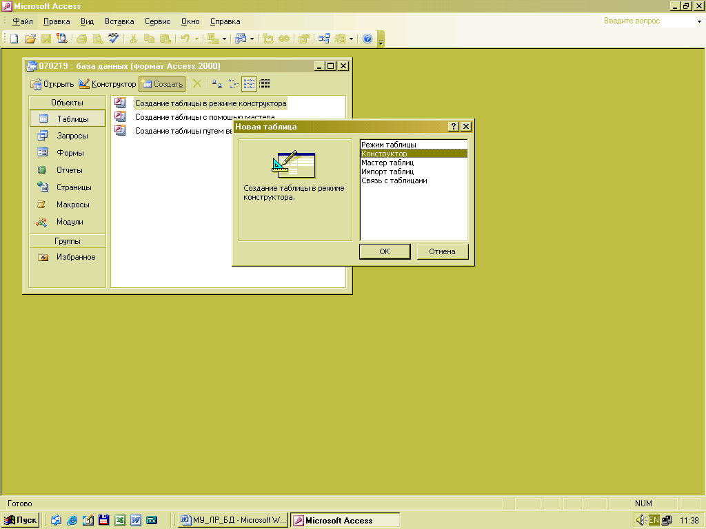This screenshot has height=529, width=706.
Task: Click the Delete X icon in database window
Action: click(x=196, y=83)
